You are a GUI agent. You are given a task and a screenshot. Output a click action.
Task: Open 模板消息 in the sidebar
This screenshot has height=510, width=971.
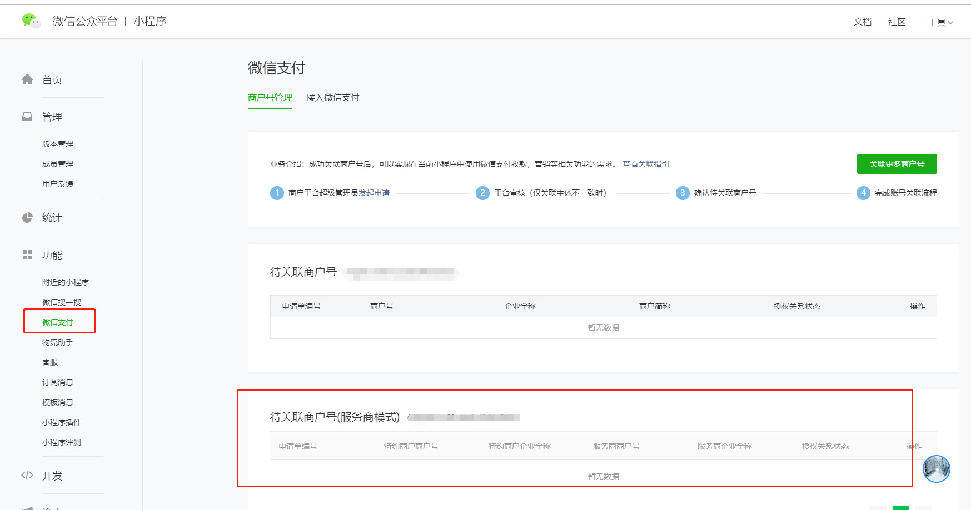tap(58, 402)
